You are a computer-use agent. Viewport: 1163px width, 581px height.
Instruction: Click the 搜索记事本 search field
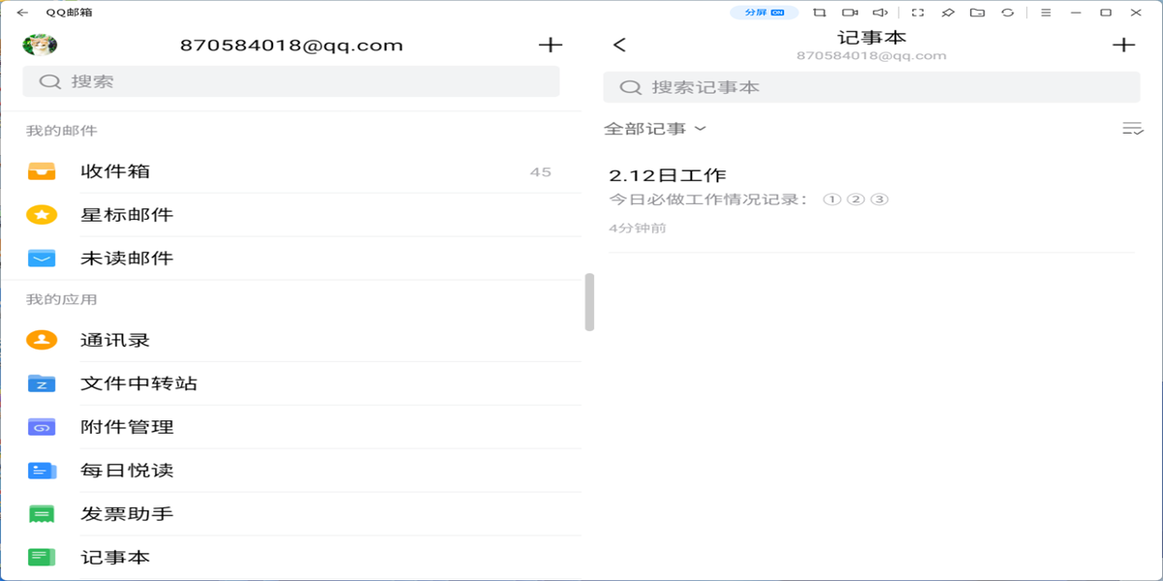(870, 86)
